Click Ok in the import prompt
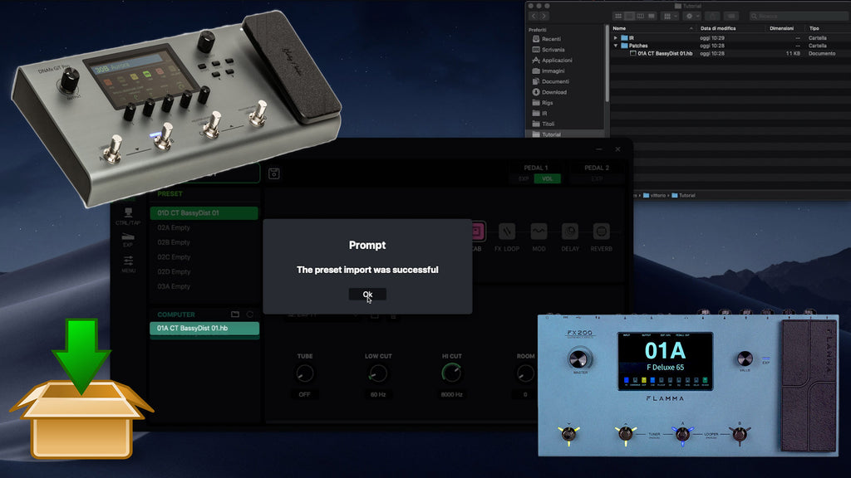 click(367, 295)
